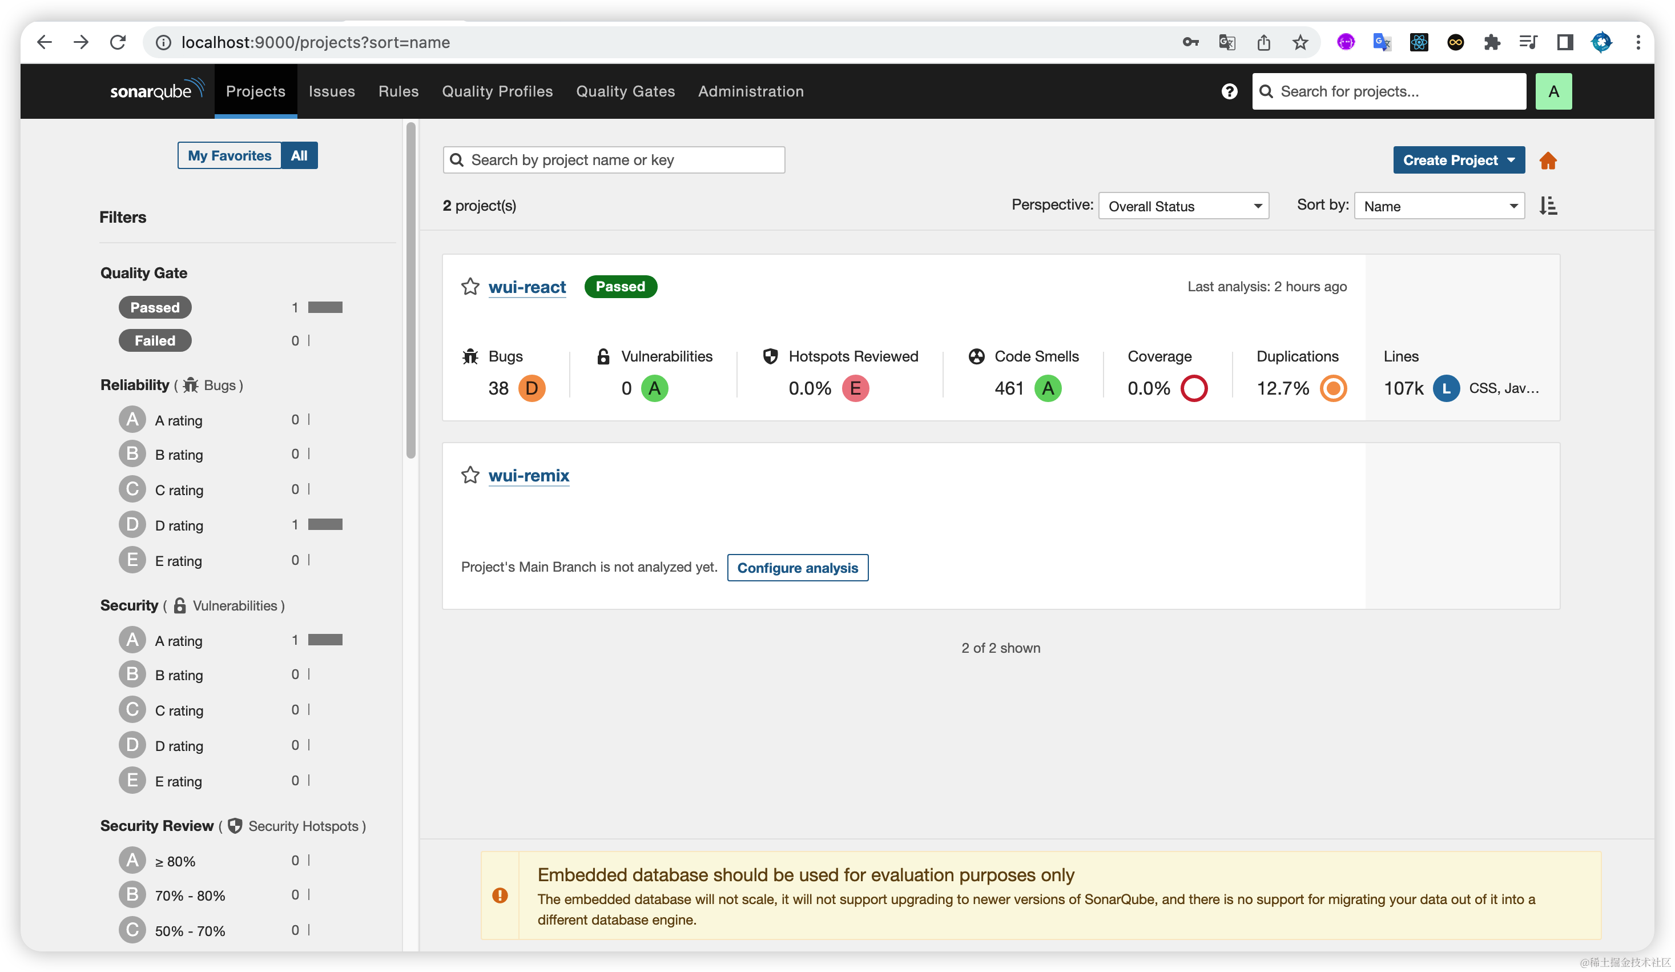Filter by Failed quality gate
Viewport: 1675px width, 972px height.
tap(155, 340)
